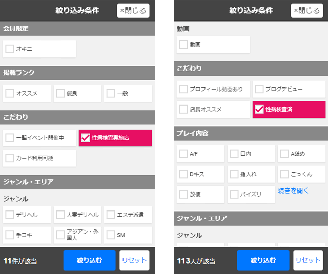
Task: Check the オキニ checkbox
Action: click(x=10, y=49)
